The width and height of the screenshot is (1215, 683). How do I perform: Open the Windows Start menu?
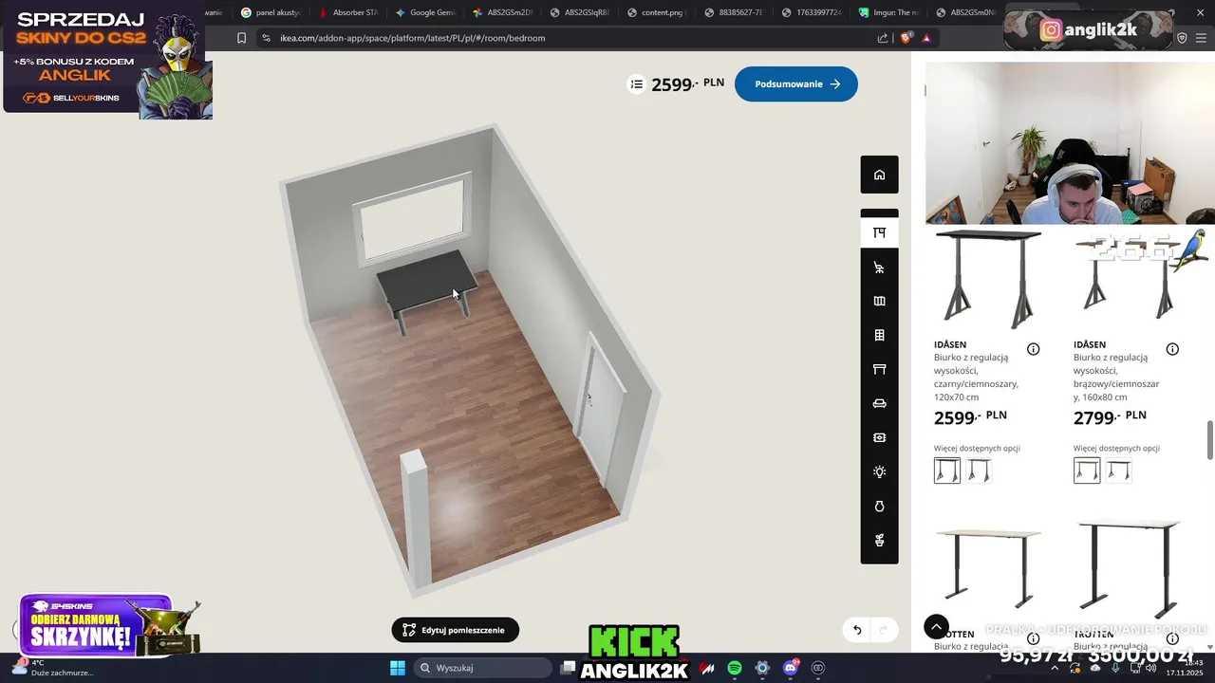398,668
